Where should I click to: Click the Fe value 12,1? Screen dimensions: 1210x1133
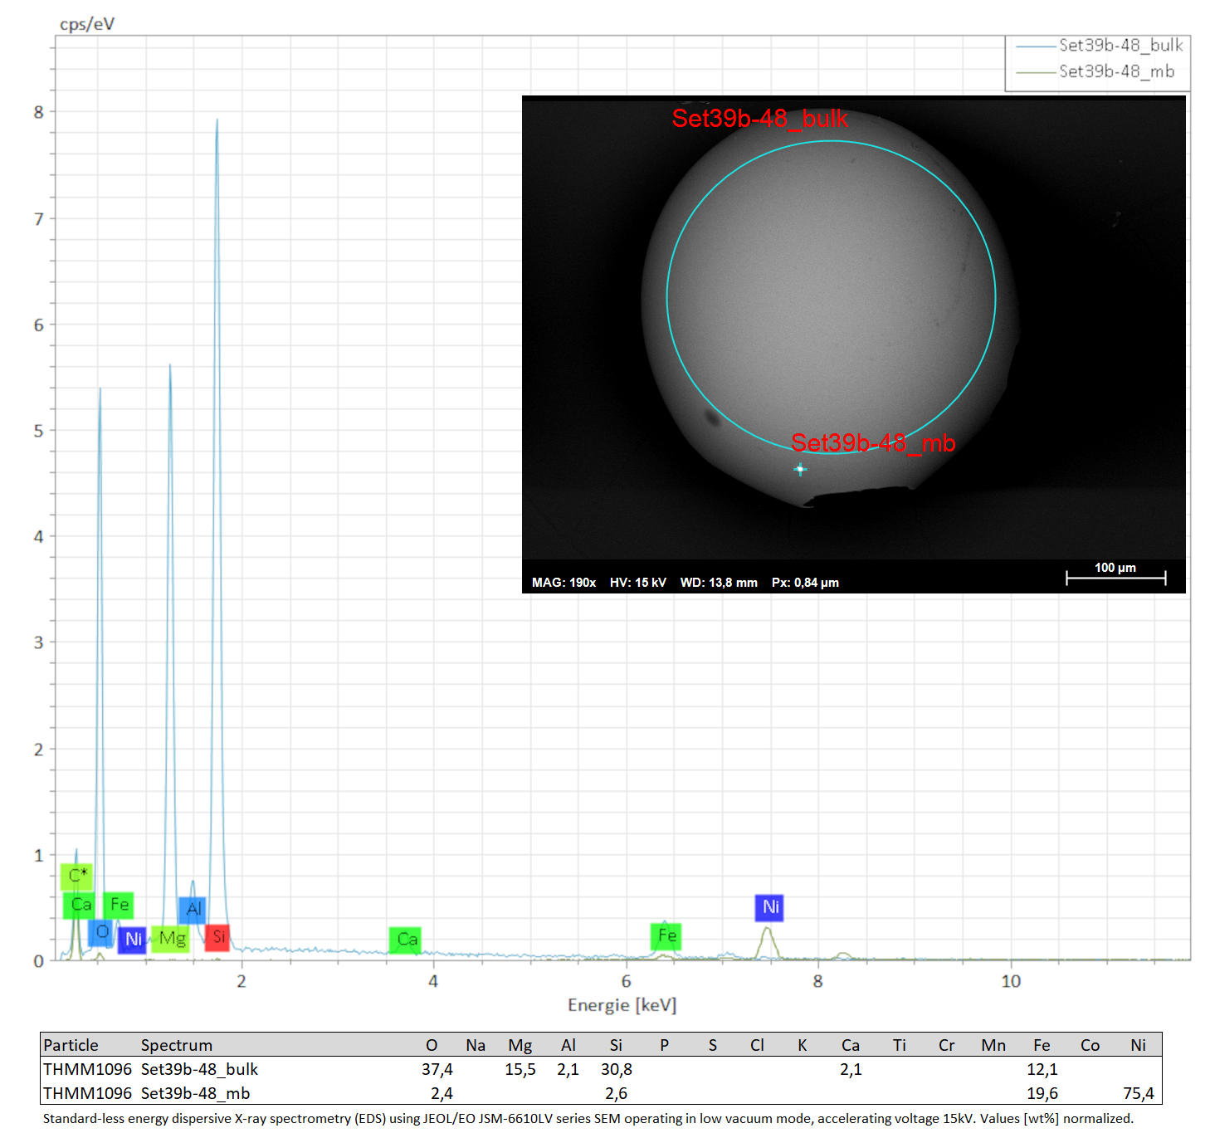pyautogui.click(x=1042, y=1069)
